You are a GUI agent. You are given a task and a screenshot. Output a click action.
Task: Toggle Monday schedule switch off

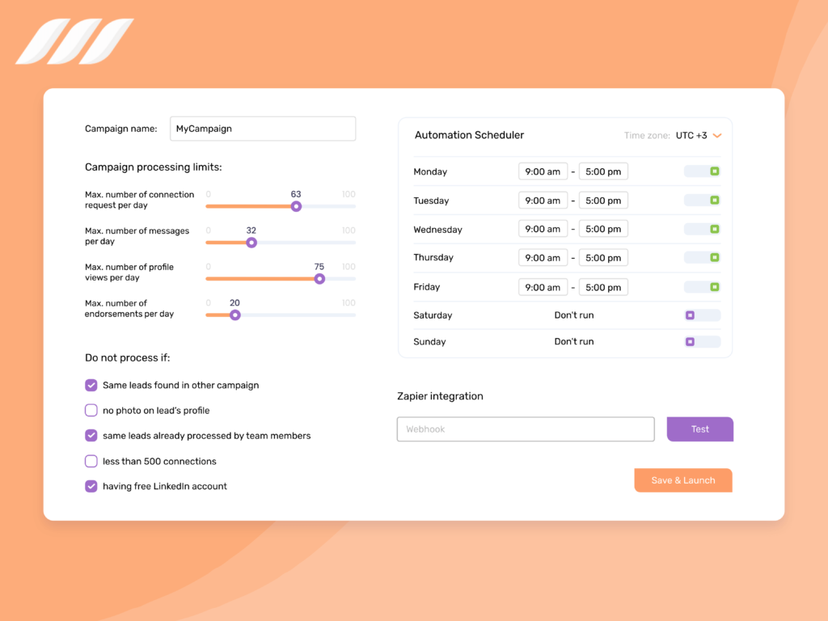click(x=702, y=171)
